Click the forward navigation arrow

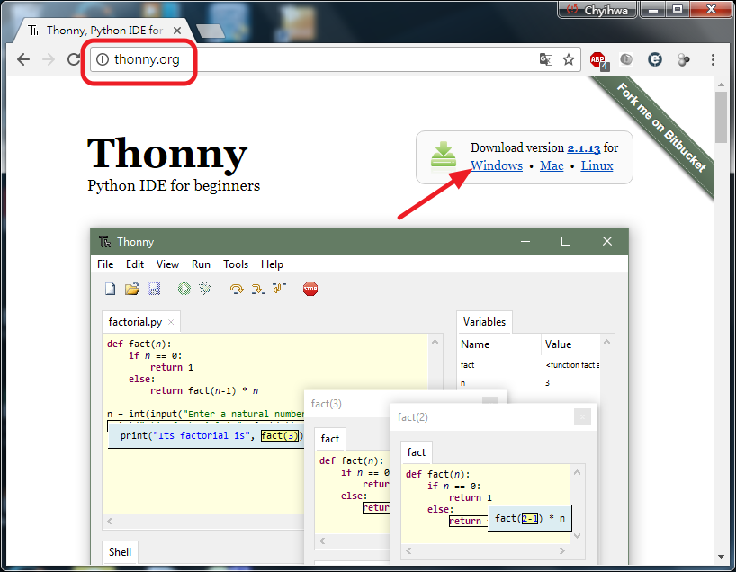click(x=49, y=59)
